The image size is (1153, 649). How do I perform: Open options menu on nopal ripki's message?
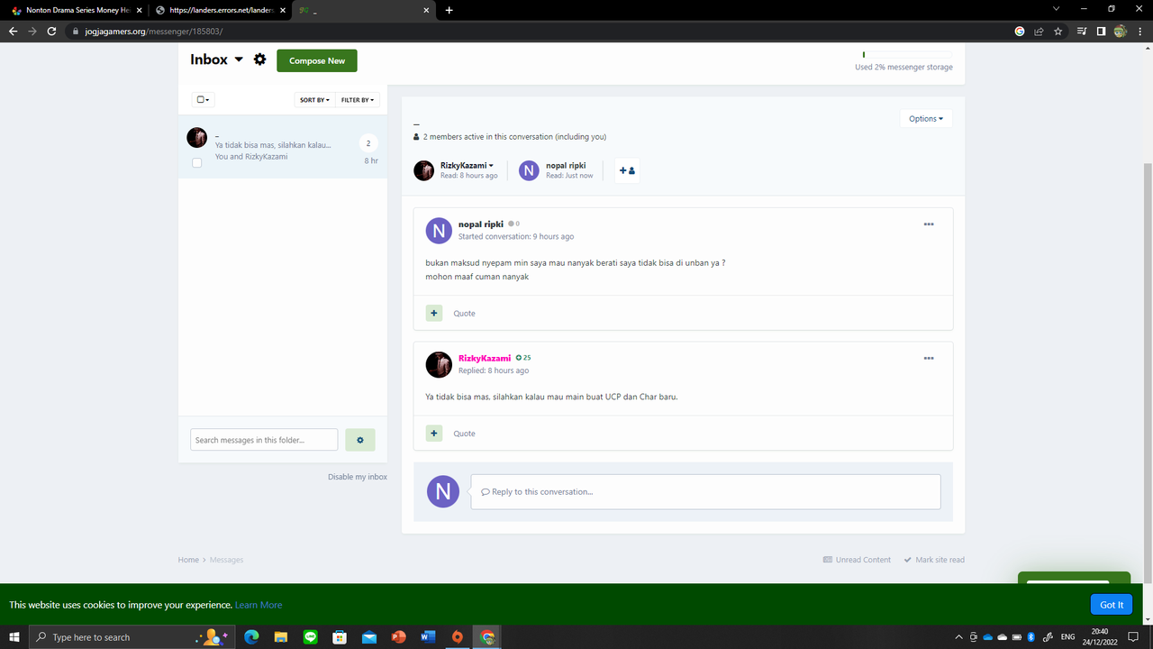[929, 224]
